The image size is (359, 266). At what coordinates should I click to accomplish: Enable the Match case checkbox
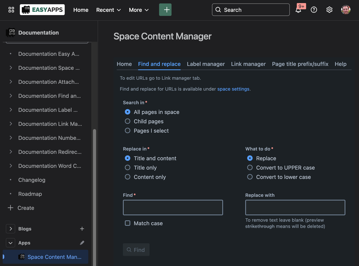128,223
